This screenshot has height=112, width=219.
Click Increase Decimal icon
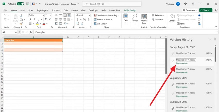[78, 24]
